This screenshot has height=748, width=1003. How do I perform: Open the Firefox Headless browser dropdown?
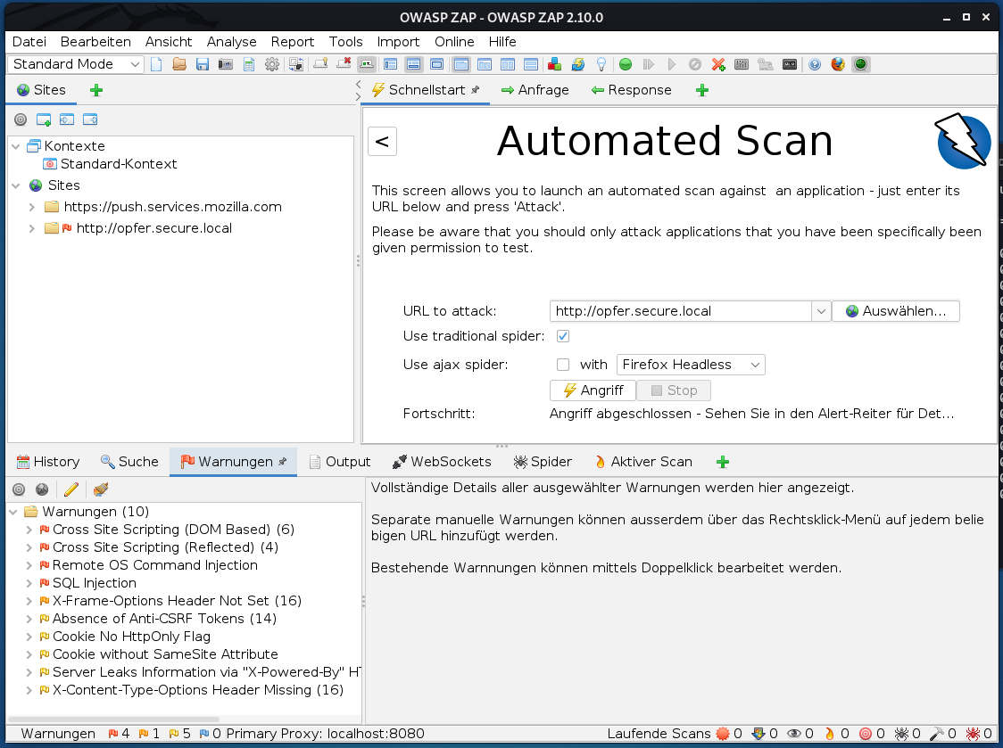click(690, 365)
